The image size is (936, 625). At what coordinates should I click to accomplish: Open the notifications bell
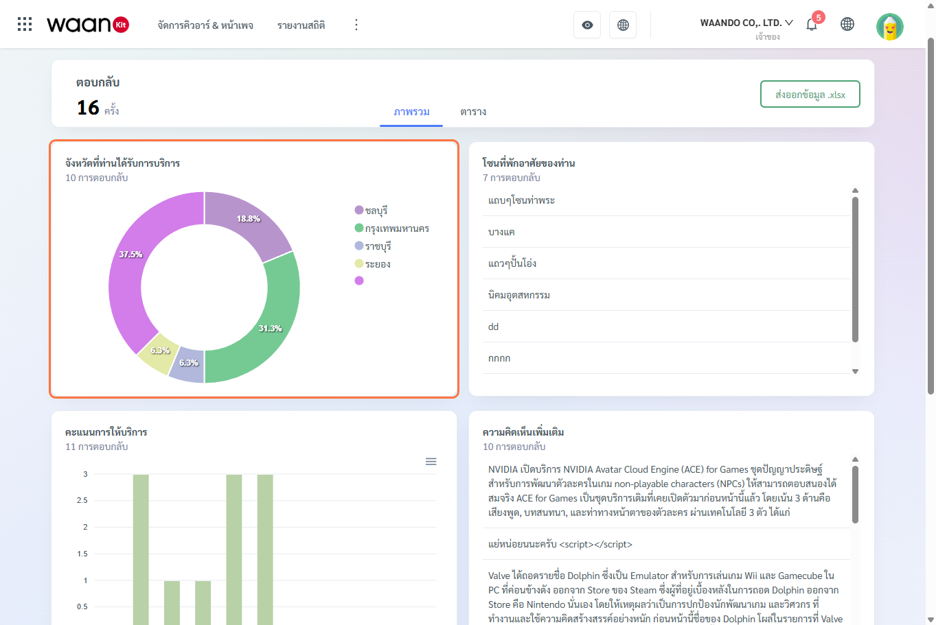point(812,25)
